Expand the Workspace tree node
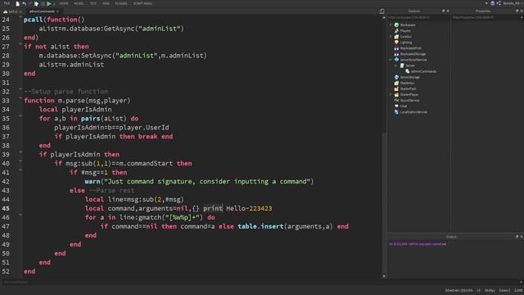This screenshot has height=295, width=524. [391, 25]
